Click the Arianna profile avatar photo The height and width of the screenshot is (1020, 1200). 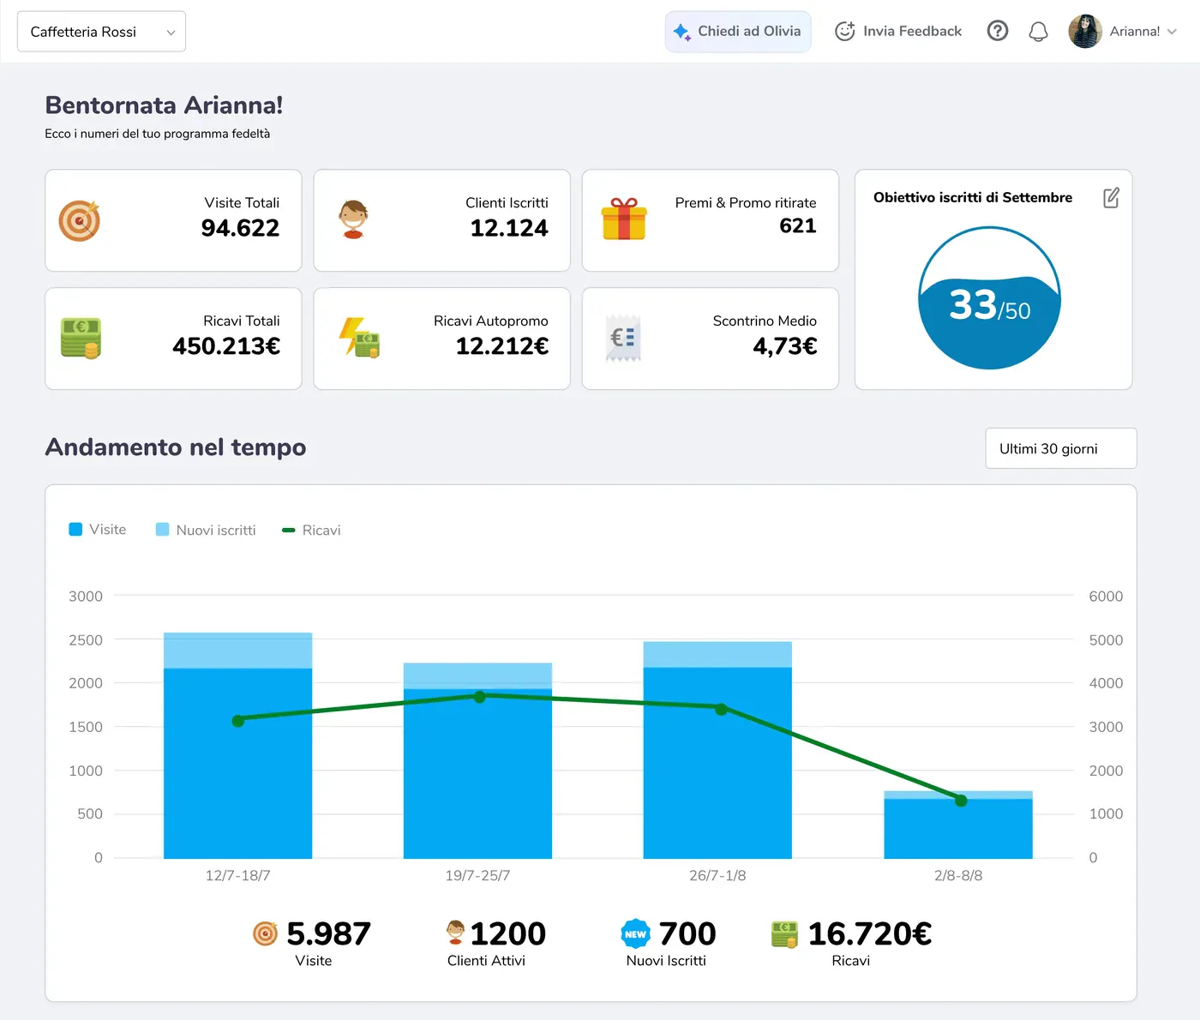pos(1085,32)
